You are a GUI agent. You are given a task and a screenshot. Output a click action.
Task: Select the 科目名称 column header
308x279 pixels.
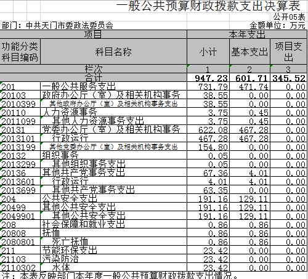coord(113,52)
